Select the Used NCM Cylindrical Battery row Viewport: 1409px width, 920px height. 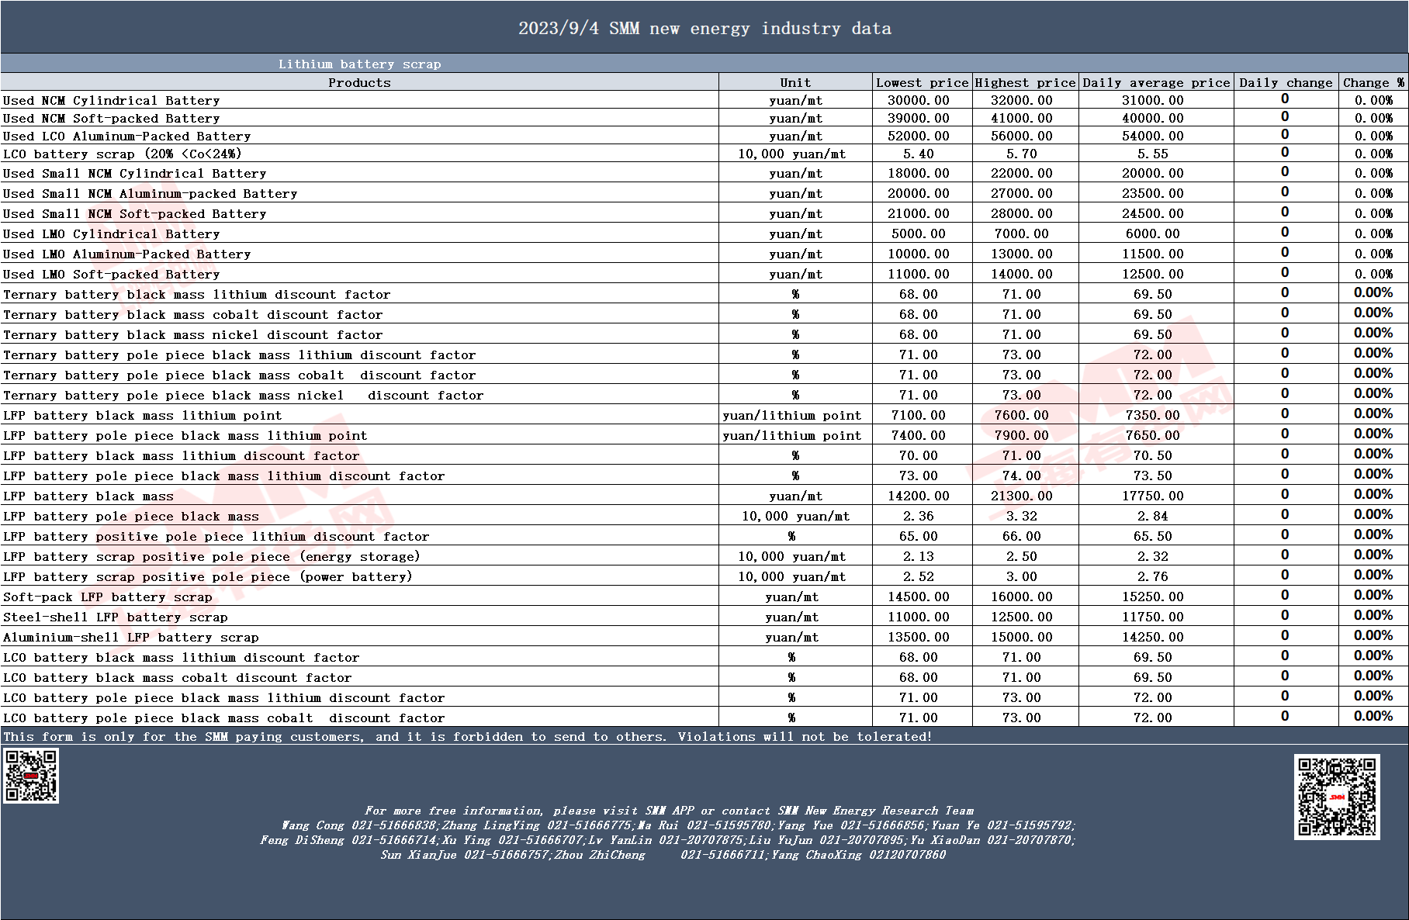pyautogui.click(x=704, y=100)
